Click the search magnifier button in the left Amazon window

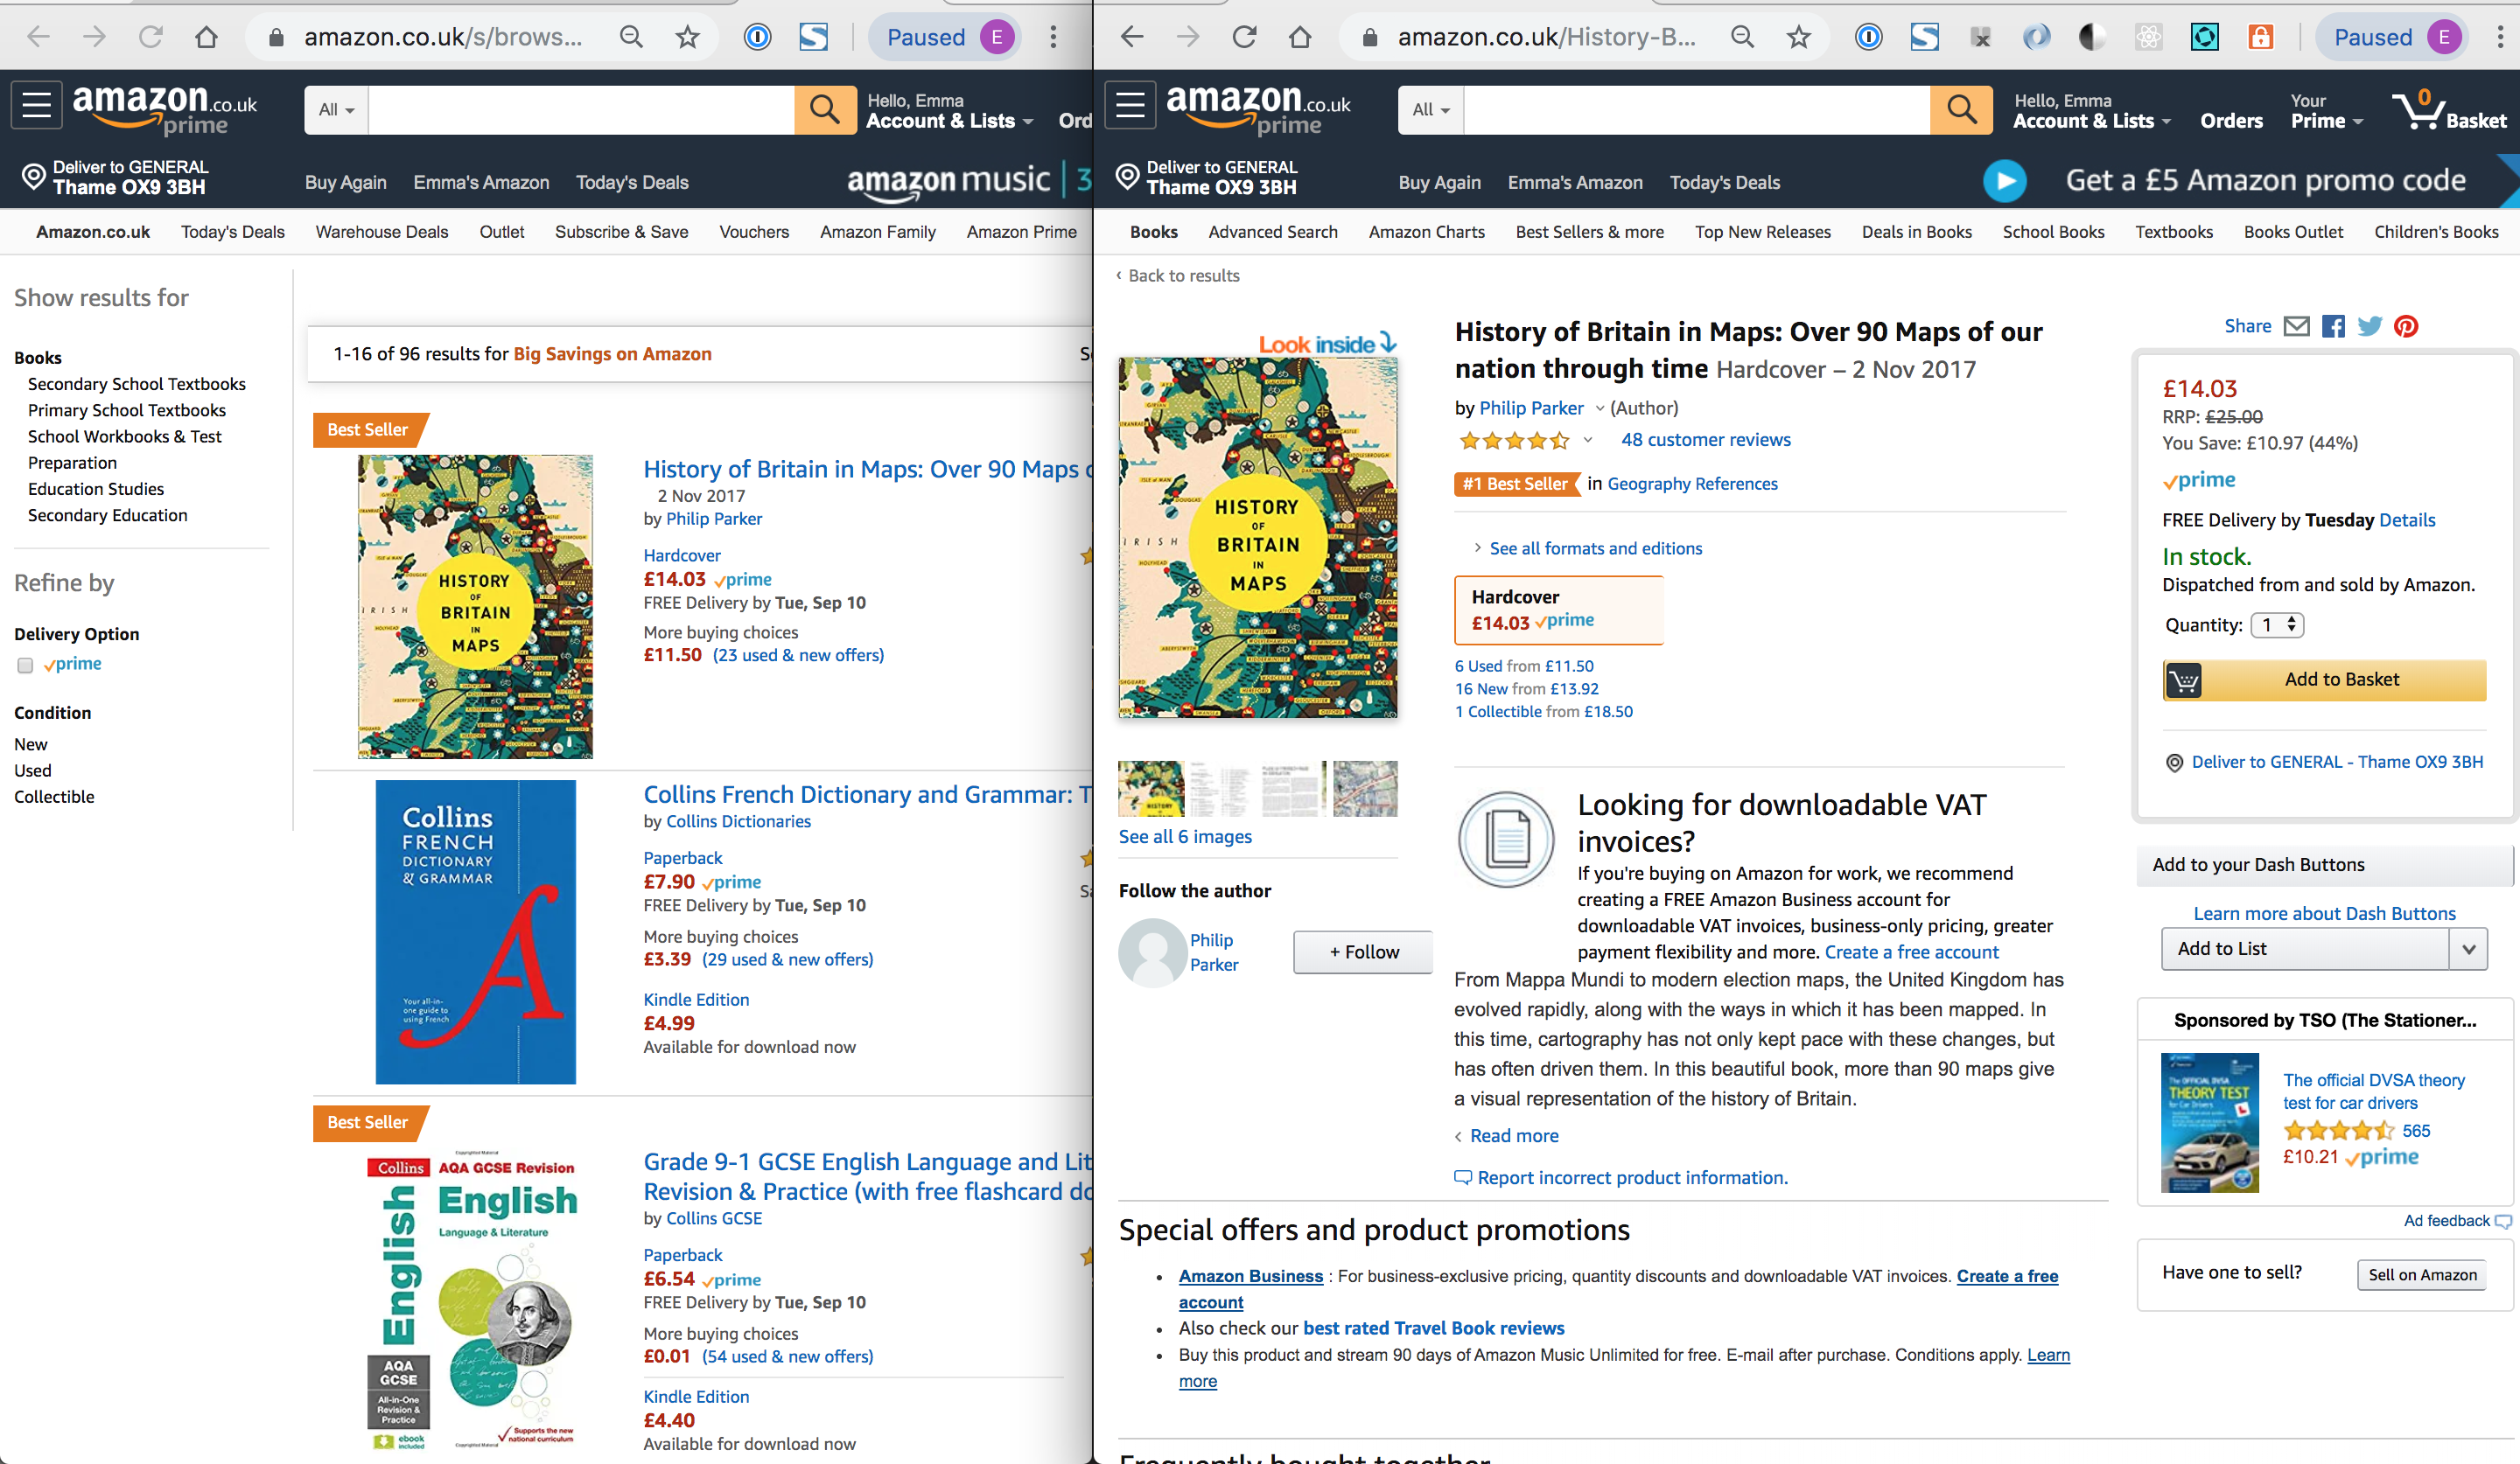(825, 109)
